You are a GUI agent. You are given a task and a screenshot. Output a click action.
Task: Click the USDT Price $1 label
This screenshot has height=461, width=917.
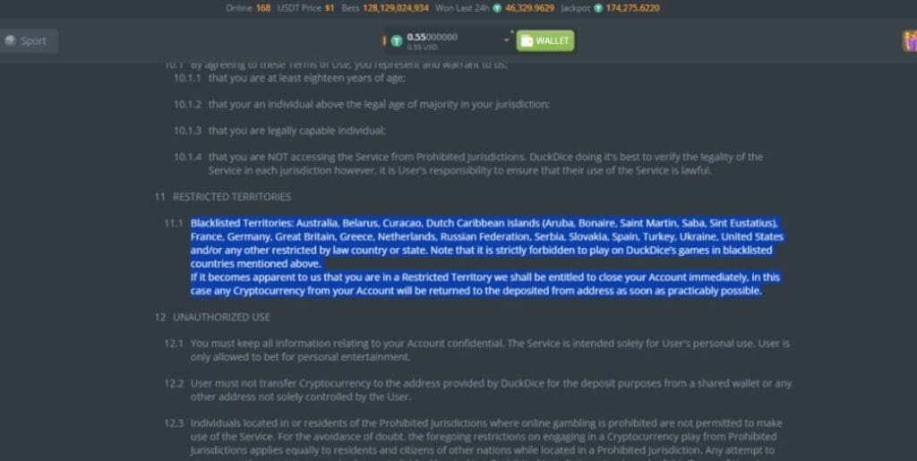click(306, 8)
